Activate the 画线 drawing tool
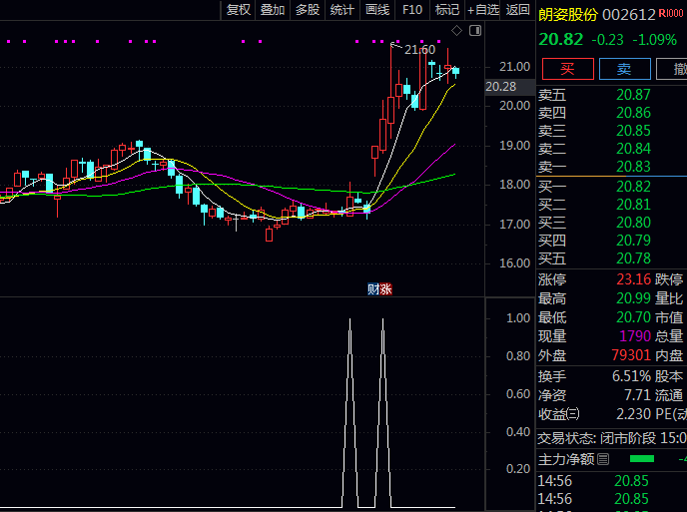The height and width of the screenshot is (512, 687). point(377,10)
